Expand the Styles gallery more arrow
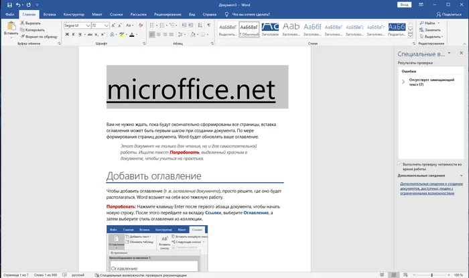The height and width of the screenshot is (278, 469). (410, 36)
